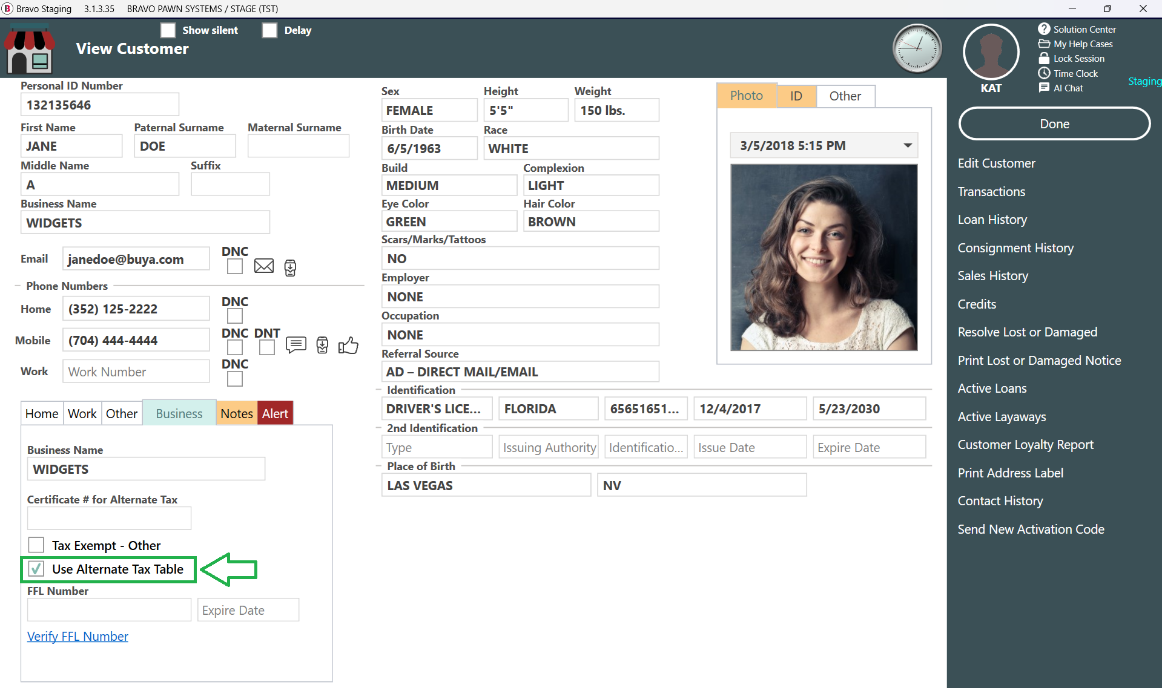
Task: Click the Work Number input field
Action: [136, 372]
